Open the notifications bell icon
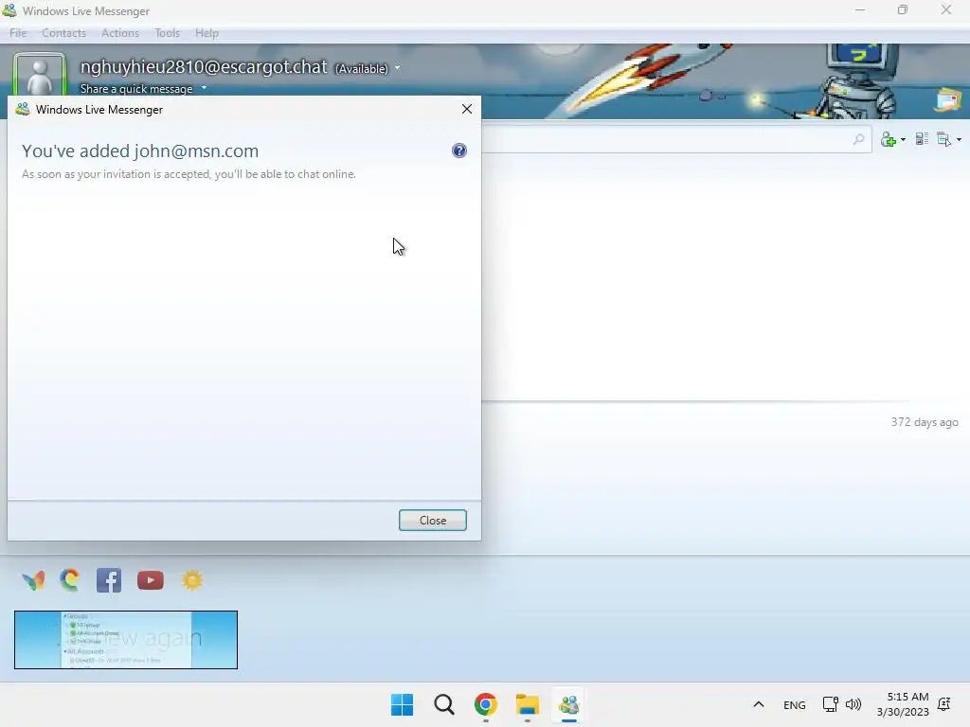The width and height of the screenshot is (970, 727). [944, 704]
